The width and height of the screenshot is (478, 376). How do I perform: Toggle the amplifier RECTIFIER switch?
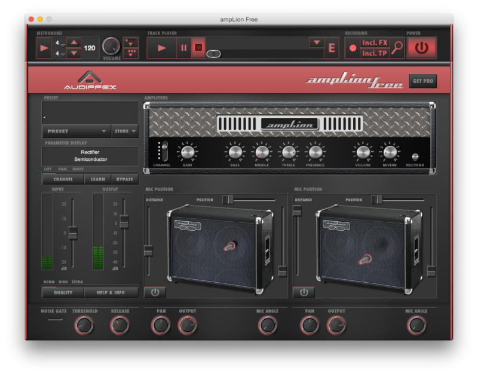point(415,157)
